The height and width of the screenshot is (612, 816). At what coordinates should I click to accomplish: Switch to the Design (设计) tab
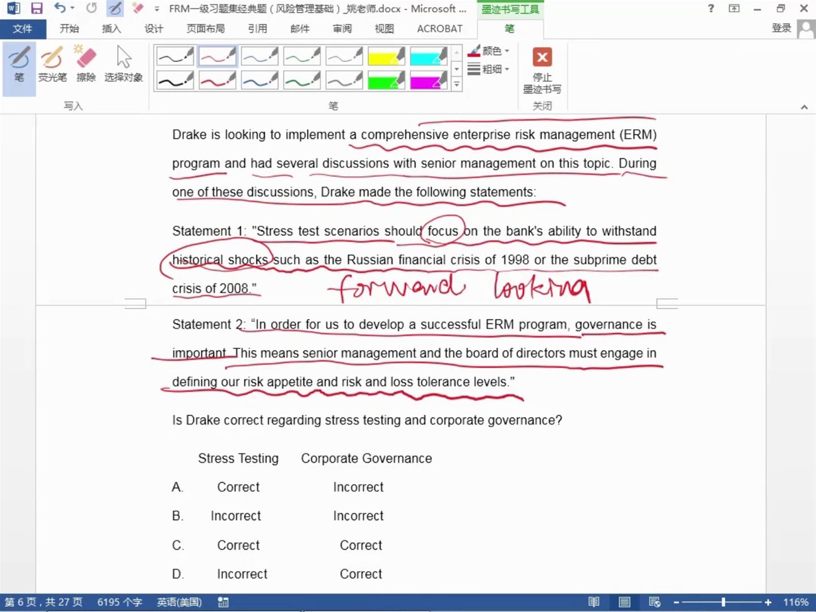[x=154, y=29]
